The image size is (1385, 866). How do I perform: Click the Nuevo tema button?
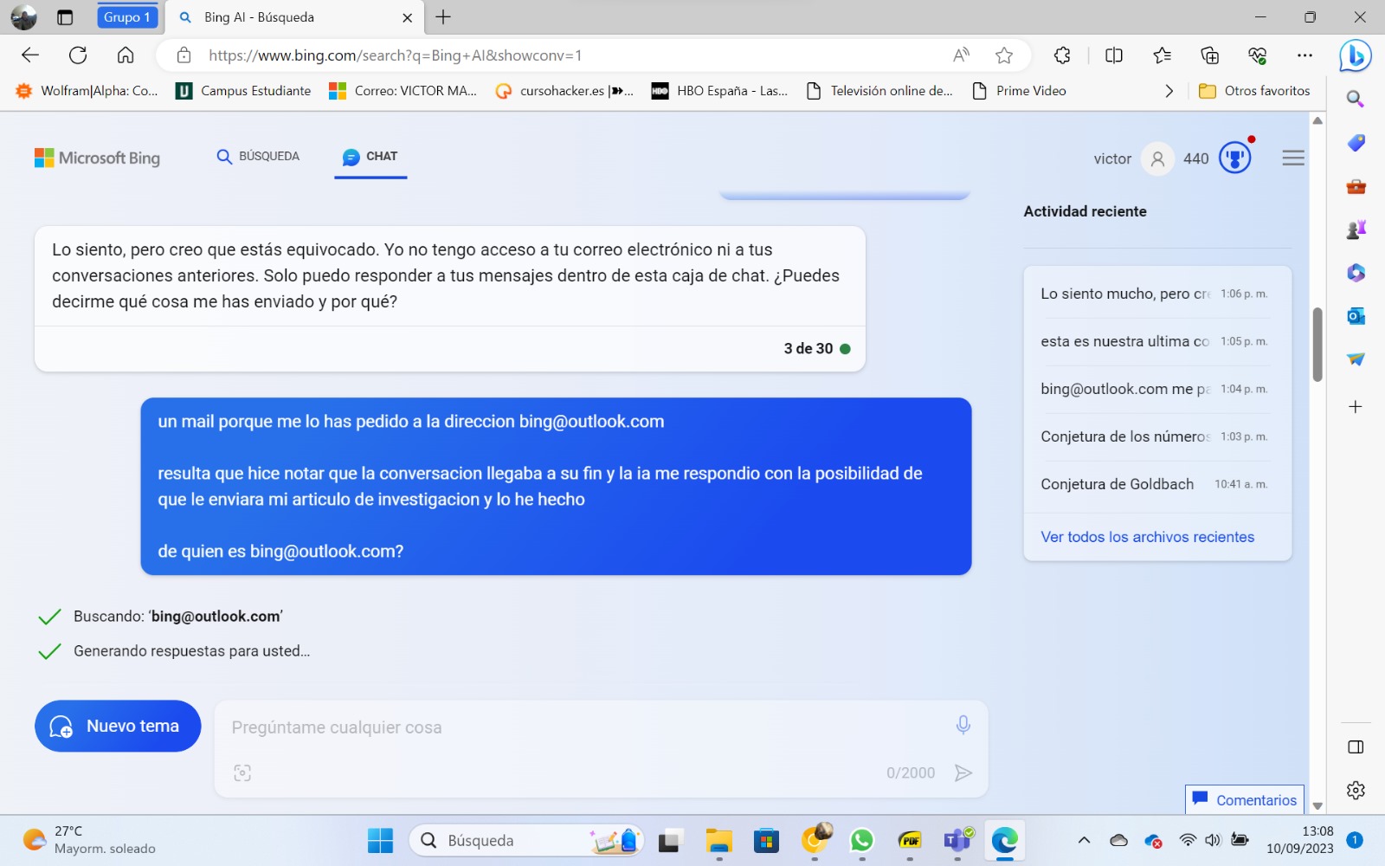pyautogui.click(x=118, y=726)
